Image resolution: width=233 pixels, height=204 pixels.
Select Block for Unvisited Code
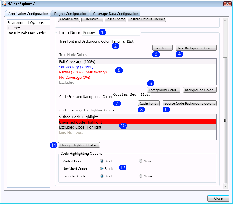point(102,169)
